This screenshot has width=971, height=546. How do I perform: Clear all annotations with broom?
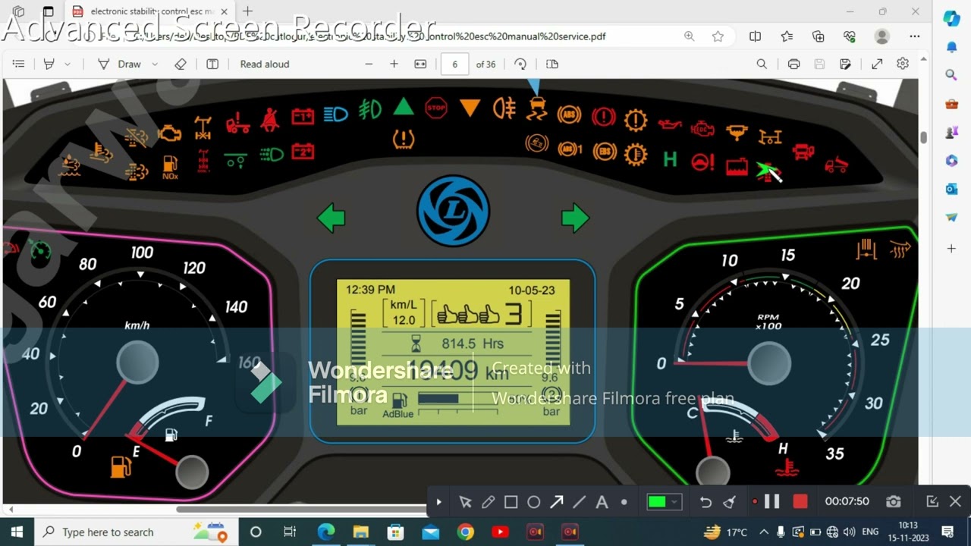pos(729,502)
